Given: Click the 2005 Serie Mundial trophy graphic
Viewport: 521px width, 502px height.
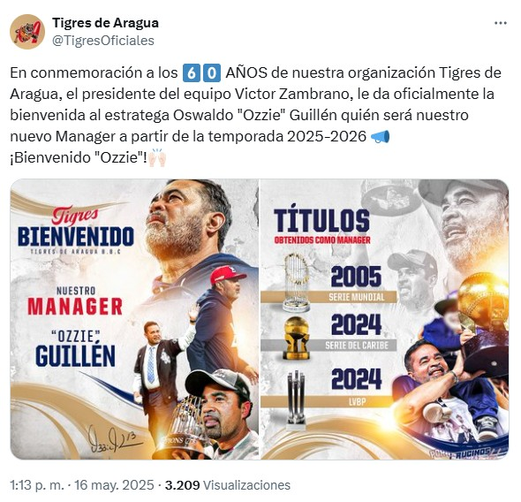Looking at the screenshot, I should 296,283.
